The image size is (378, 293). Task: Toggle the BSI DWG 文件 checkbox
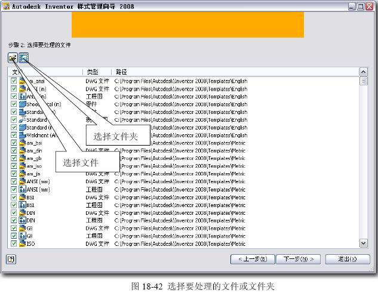point(14,197)
